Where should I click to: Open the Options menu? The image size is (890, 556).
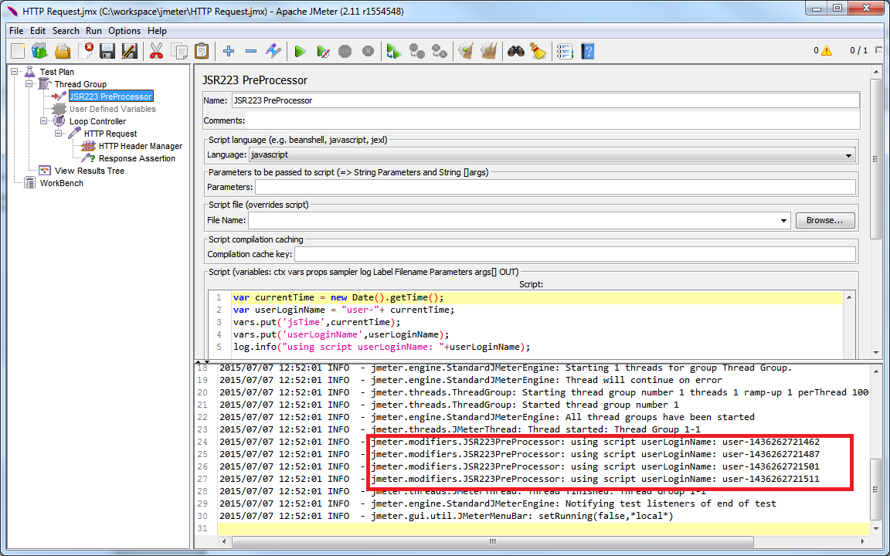click(x=124, y=31)
